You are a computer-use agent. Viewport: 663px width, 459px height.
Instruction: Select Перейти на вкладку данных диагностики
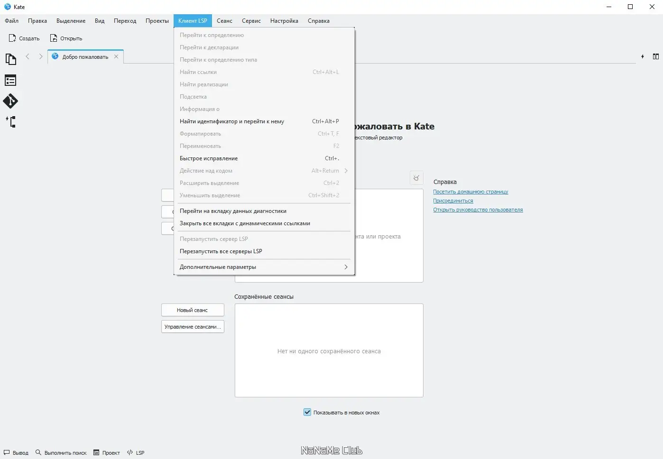click(264, 211)
